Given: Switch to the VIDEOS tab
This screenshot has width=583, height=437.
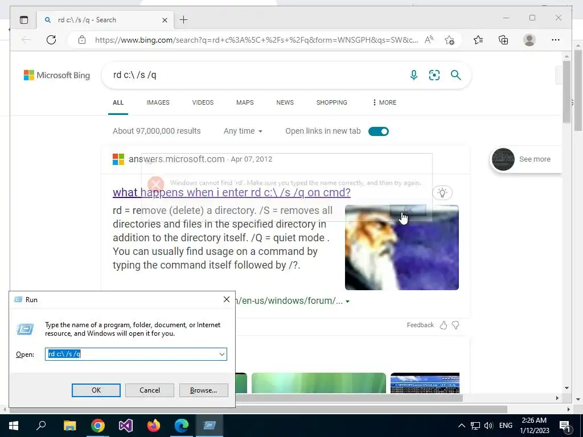Looking at the screenshot, I should pos(203,102).
